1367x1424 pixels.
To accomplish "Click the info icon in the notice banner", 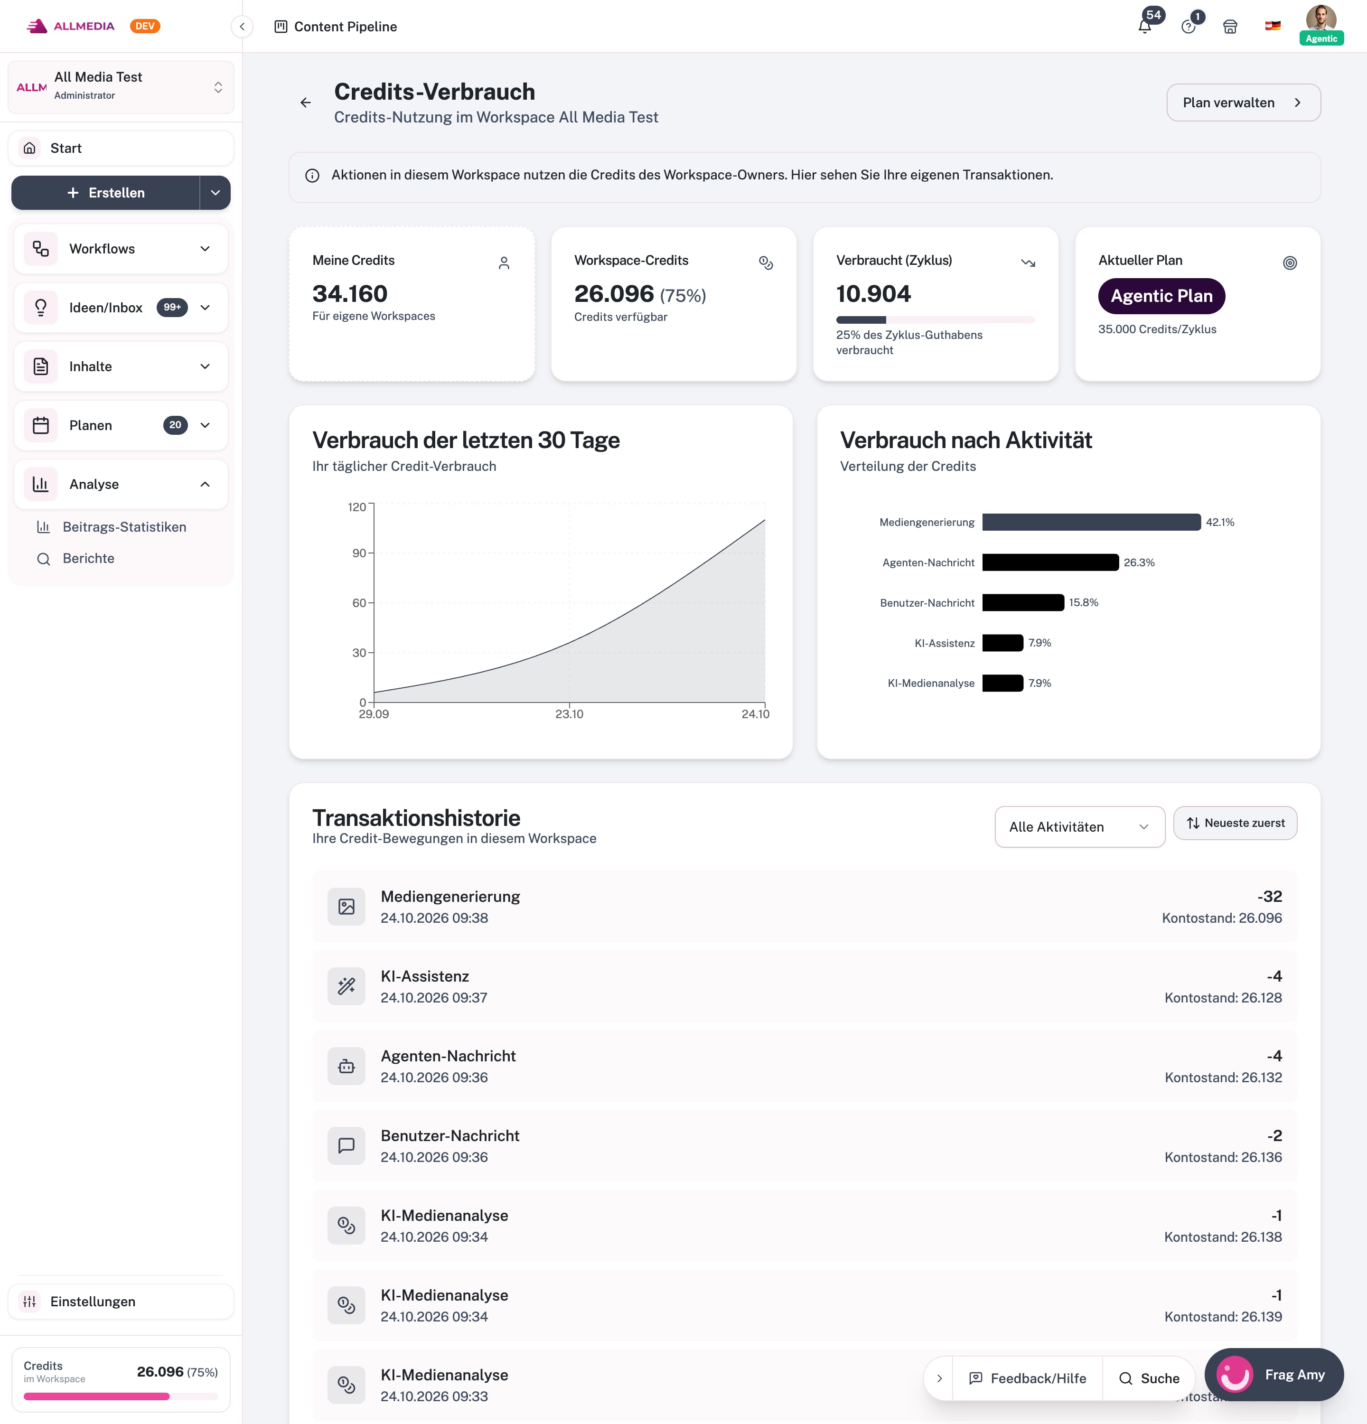I will 312,176.
